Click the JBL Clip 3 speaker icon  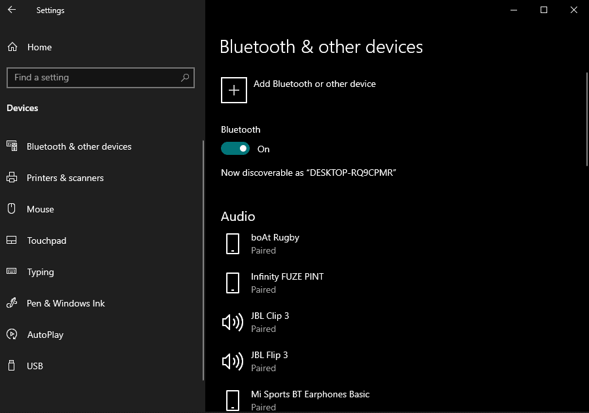tap(233, 322)
